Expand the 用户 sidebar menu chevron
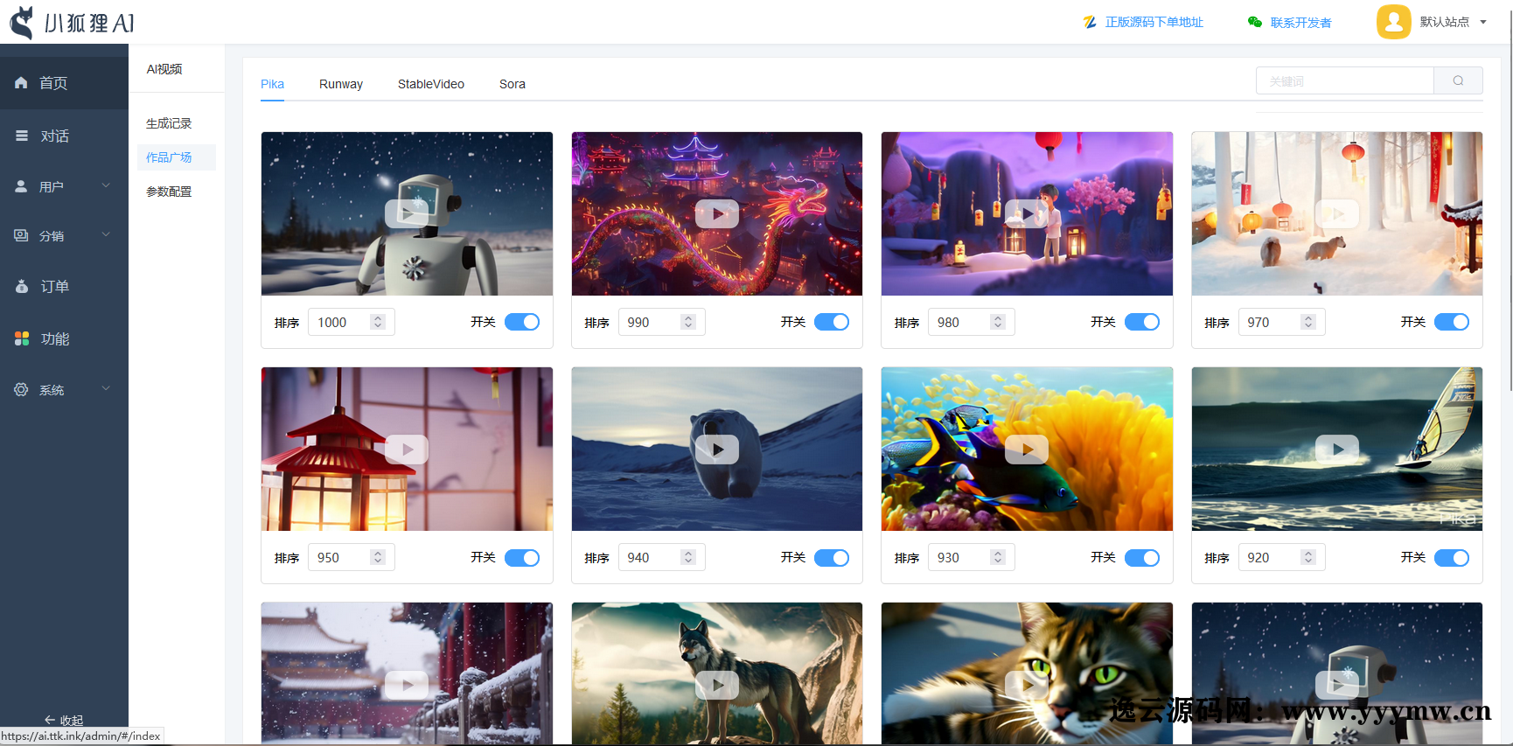The image size is (1513, 746). [x=106, y=185]
